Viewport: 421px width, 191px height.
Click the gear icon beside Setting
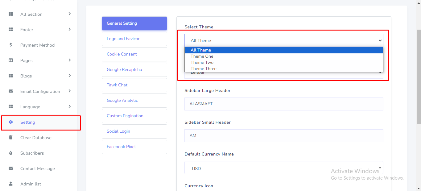pyautogui.click(x=11, y=122)
